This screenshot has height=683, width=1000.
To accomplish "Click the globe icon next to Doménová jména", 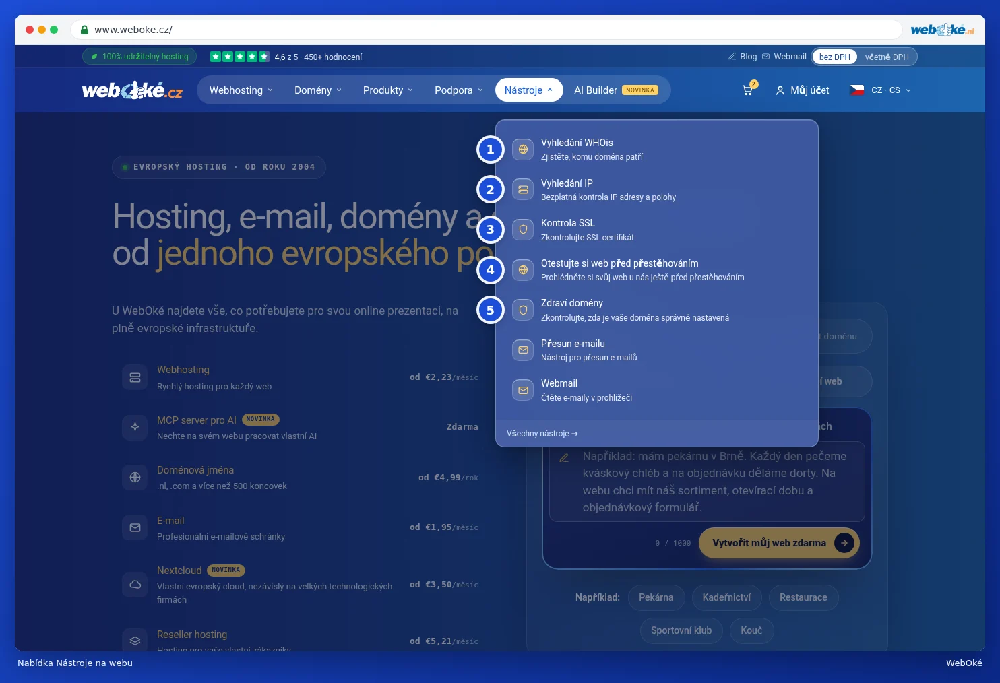I will [x=135, y=478].
